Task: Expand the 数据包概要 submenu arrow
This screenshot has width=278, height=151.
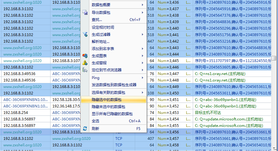Action: click(143, 5)
